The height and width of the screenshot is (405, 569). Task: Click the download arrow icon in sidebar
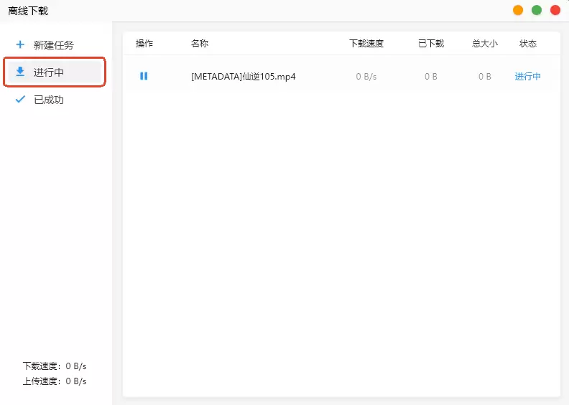click(20, 72)
